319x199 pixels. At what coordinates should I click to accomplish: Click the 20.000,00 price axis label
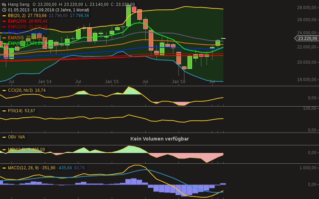(x=307, y=62)
